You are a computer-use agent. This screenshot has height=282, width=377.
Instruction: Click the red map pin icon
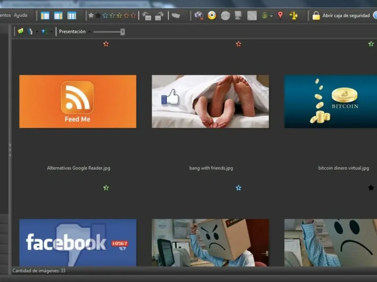click(x=280, y=16)
